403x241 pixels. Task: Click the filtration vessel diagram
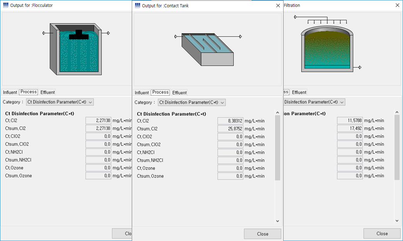tap(327, 49)
